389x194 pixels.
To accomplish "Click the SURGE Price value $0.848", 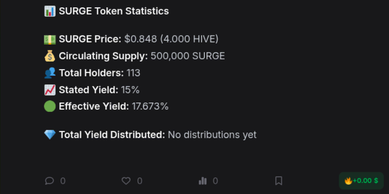I will tap(141, 39).
